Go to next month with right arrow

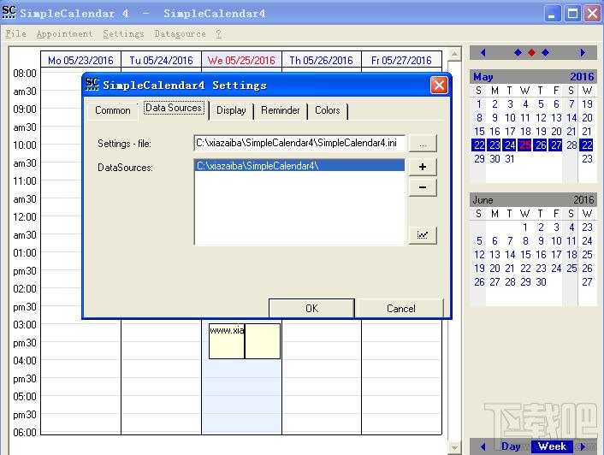(583, 52)
